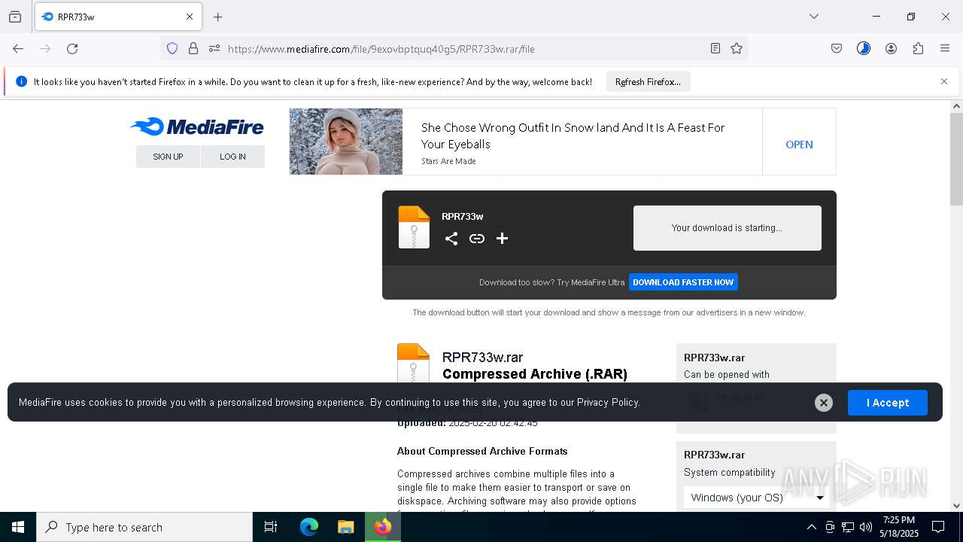This screenshot has height=542, width=963.
Task: Open the Privacy Policy link
Action: pyautogui.click(x=607, y=402)
